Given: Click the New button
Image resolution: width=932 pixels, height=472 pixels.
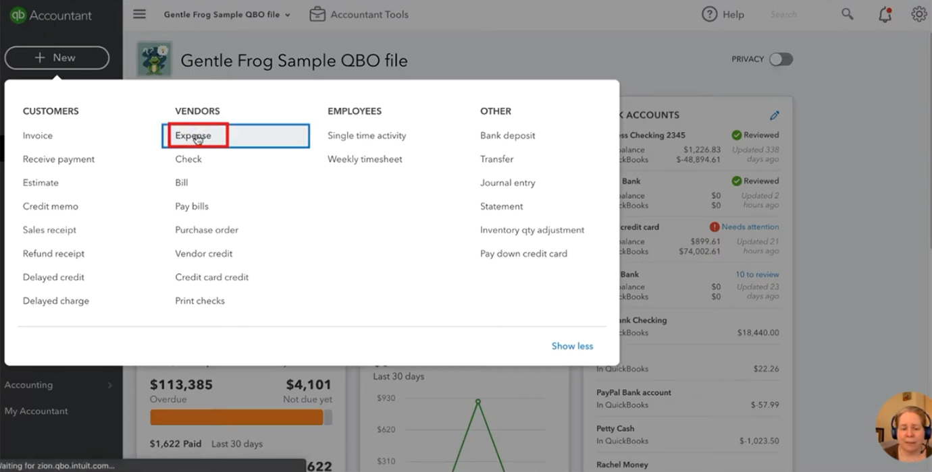Looking at the screenshot, I should tap(57, 58).
